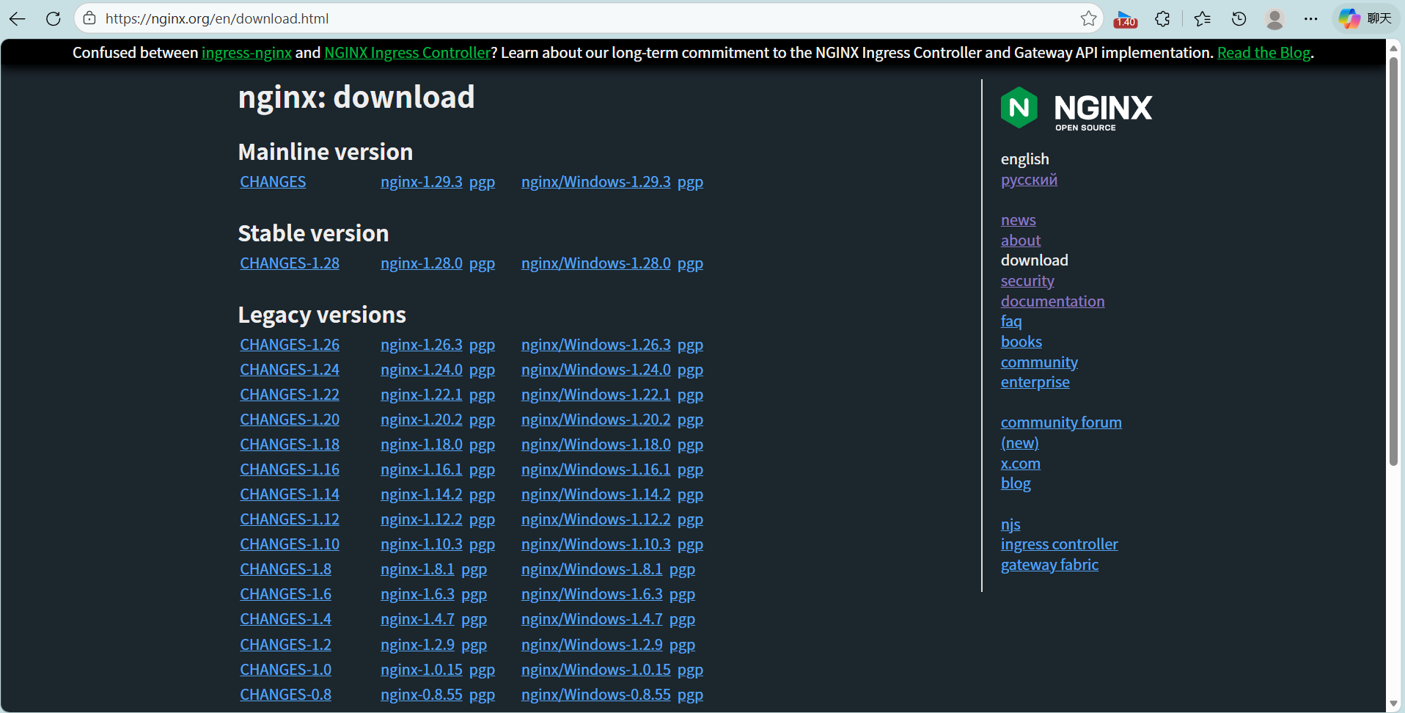Switch language to русский

pos(1029,180)
